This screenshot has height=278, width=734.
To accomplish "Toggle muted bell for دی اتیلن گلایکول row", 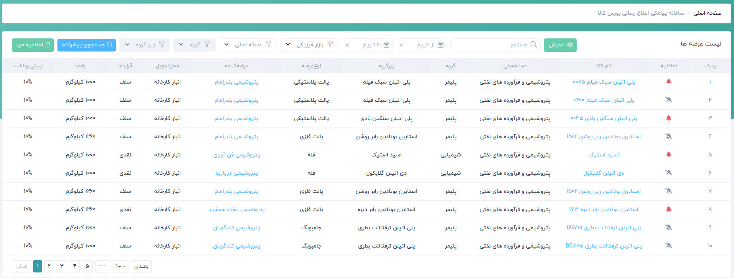I will (669, 173).
